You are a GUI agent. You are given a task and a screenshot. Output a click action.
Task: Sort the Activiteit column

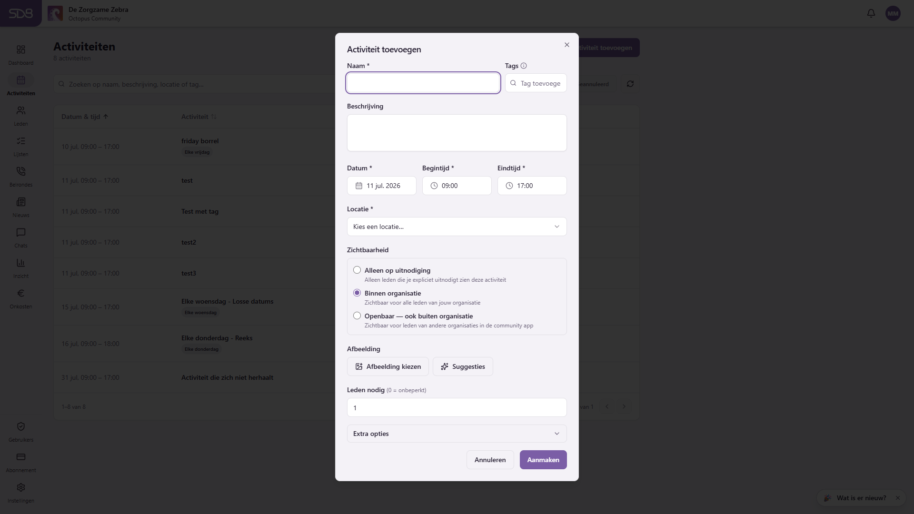tap(214, 117)
